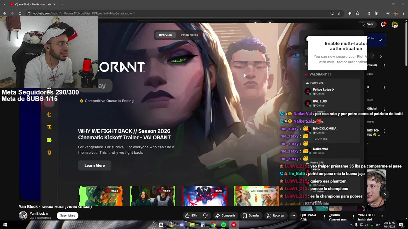Image resolution: width=408 pixels, height=229 pixels.
Task: Like the Yan Block video (85 k)
Action: 191,215
